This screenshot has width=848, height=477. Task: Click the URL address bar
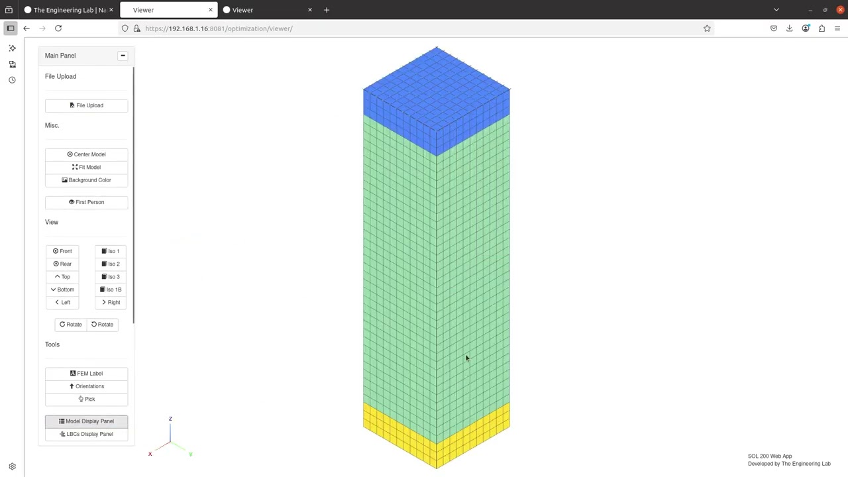pyautogui.click(x=417, y=28)
